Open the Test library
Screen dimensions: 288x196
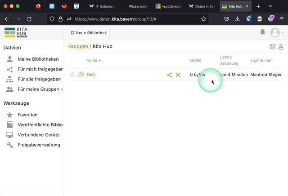pos(90,75)
